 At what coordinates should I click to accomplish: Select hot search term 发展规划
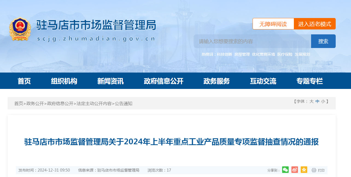pyautogui.click(x=302, y=55)
